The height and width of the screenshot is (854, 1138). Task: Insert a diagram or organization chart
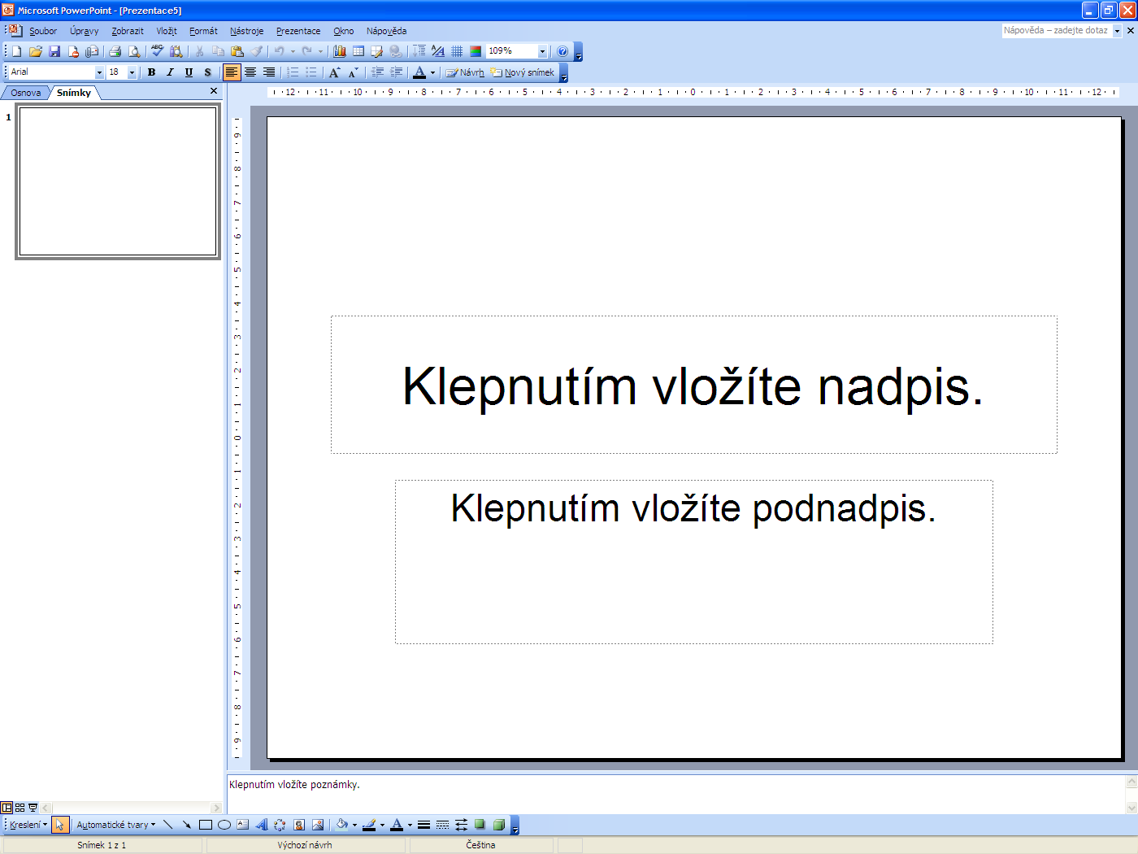click(280, 825)
